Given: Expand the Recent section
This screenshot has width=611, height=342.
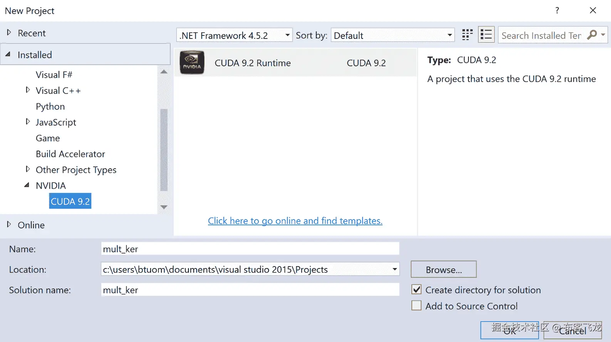Looking at the screenshot, I should coord(9,32).
